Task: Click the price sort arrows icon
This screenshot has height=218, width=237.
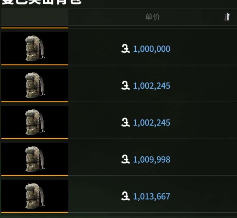Action: point(227,17)
